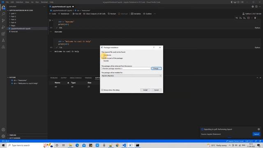
Task: Open the Extensions view in activity bar
Action: coord(3,34)
